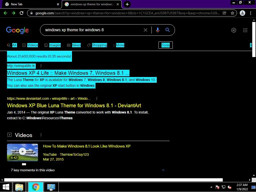This screenshot has width=256, height=192.
Task: Click the network tray icon
Action: click(x=223, y=187)
